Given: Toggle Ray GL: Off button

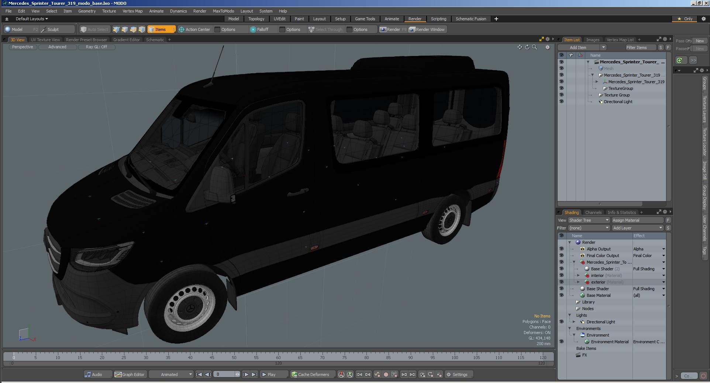Looking at the screenshot, I should point(96,47).
